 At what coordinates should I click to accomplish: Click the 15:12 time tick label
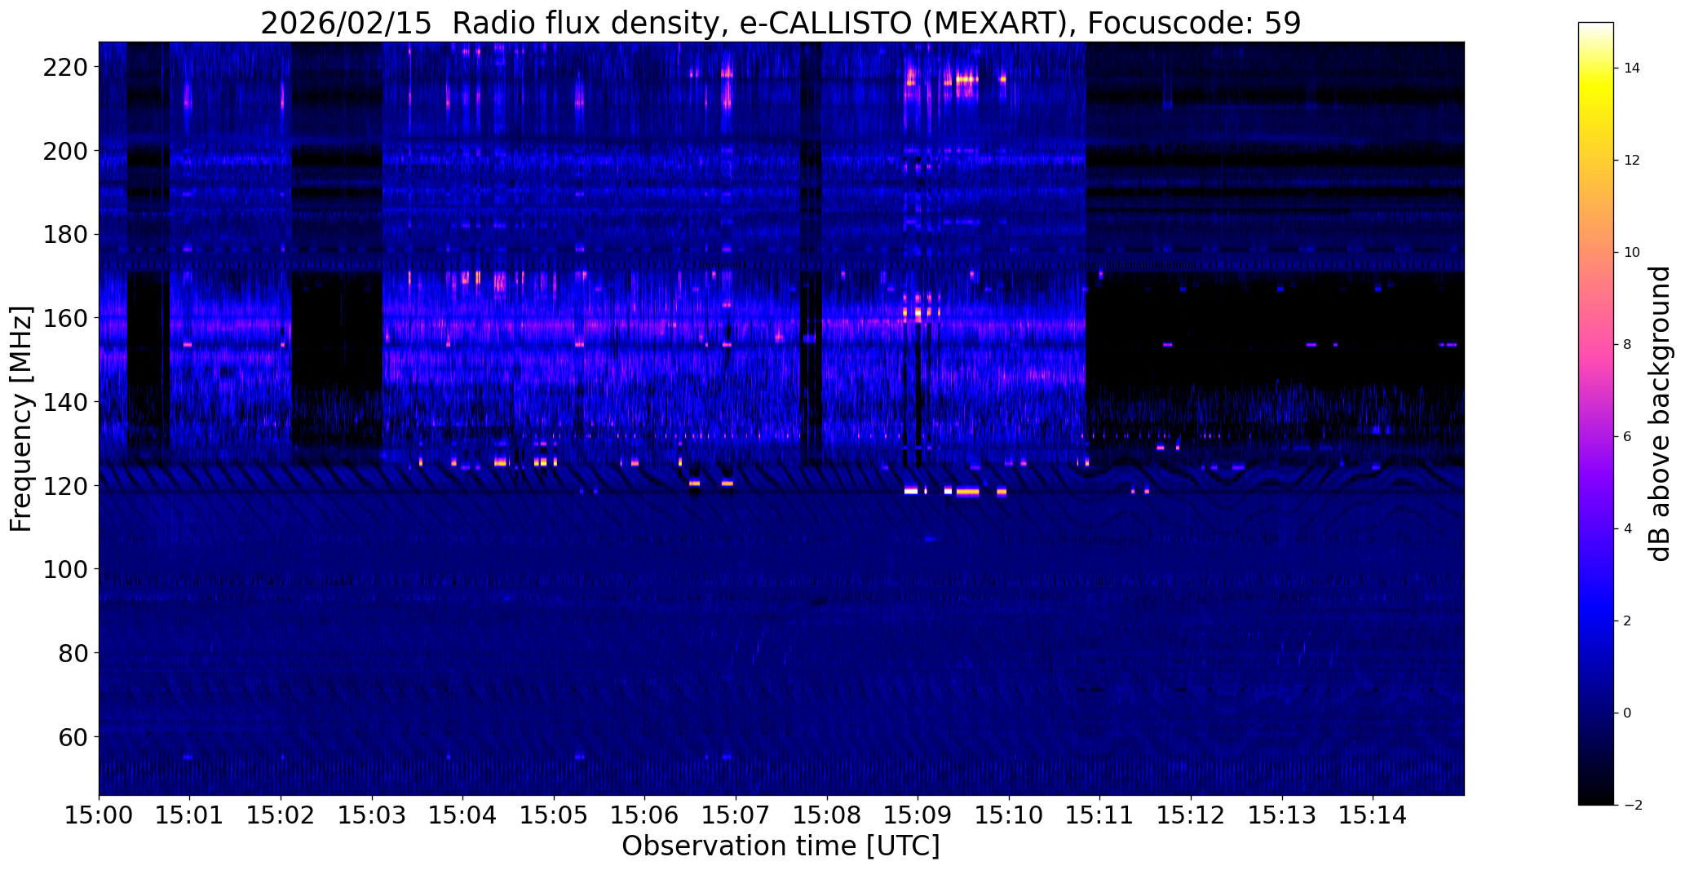click(1192, 815)
